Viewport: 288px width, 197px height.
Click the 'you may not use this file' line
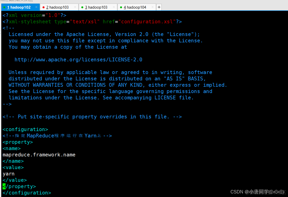coord(106,41)
